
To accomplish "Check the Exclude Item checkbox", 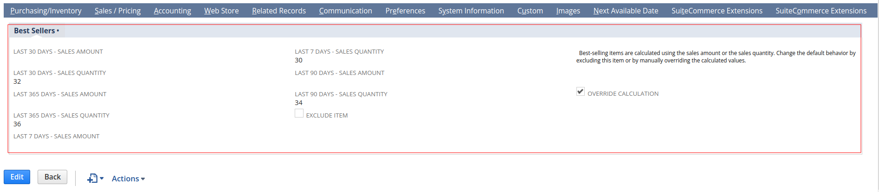I will (x=299, y=113).
